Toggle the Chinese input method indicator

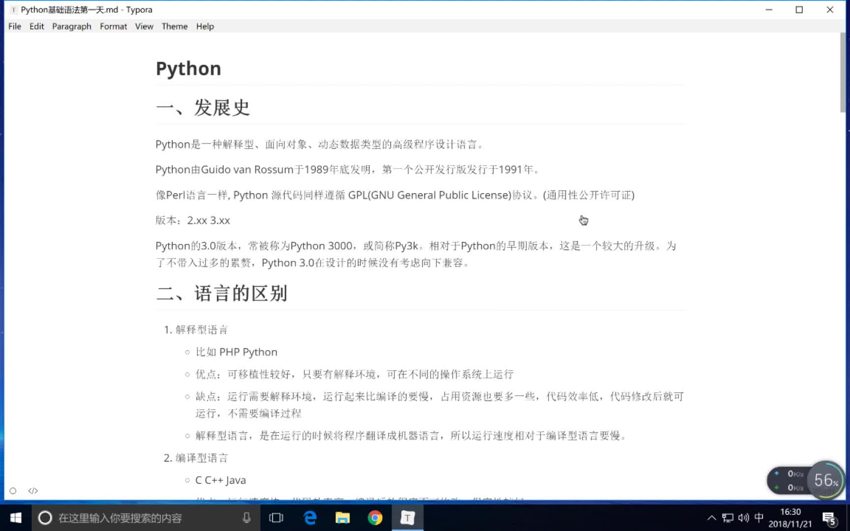[759, 518]
